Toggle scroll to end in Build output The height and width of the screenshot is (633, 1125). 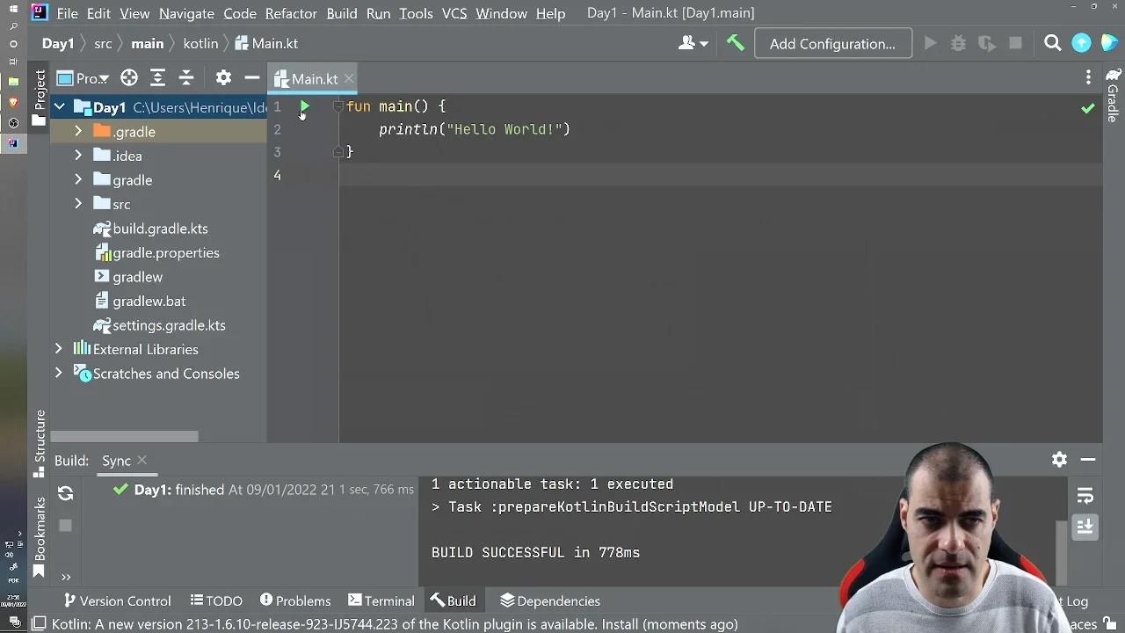coord(1085,527)
